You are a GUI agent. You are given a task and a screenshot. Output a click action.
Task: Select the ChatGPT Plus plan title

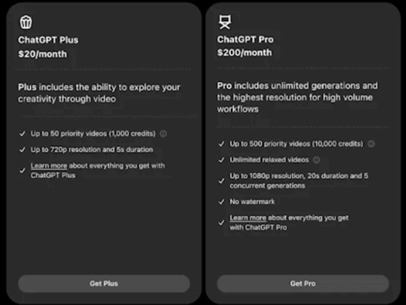pyautogui.click(x=48, y=40)
